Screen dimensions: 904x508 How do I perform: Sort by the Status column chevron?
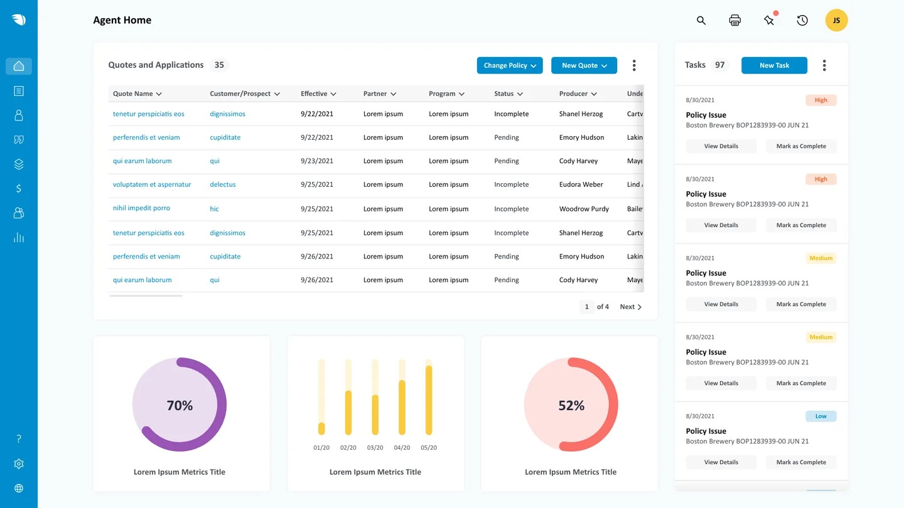pyautogui.click(x=522, y=93)
